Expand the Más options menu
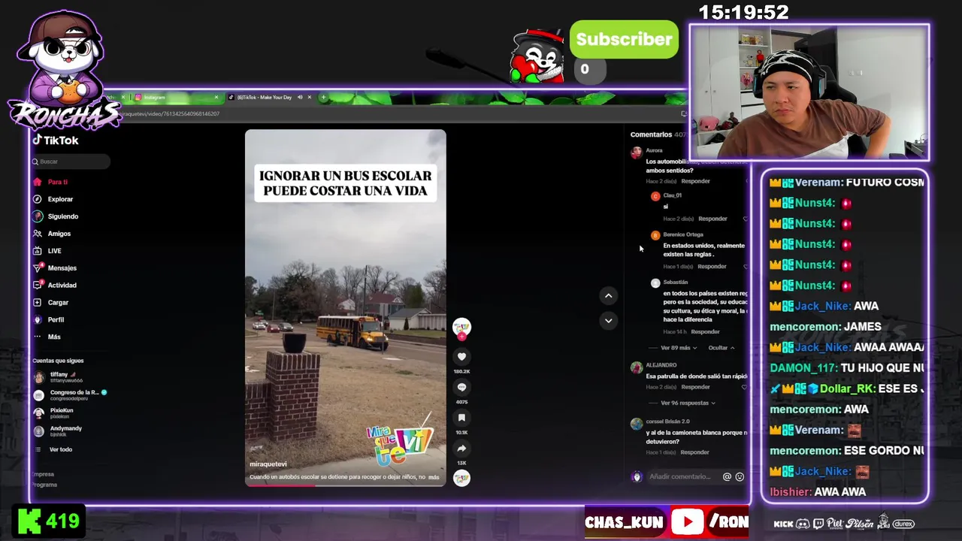The image size is (962, 541). pyautogui.click(x=47, y=337)
